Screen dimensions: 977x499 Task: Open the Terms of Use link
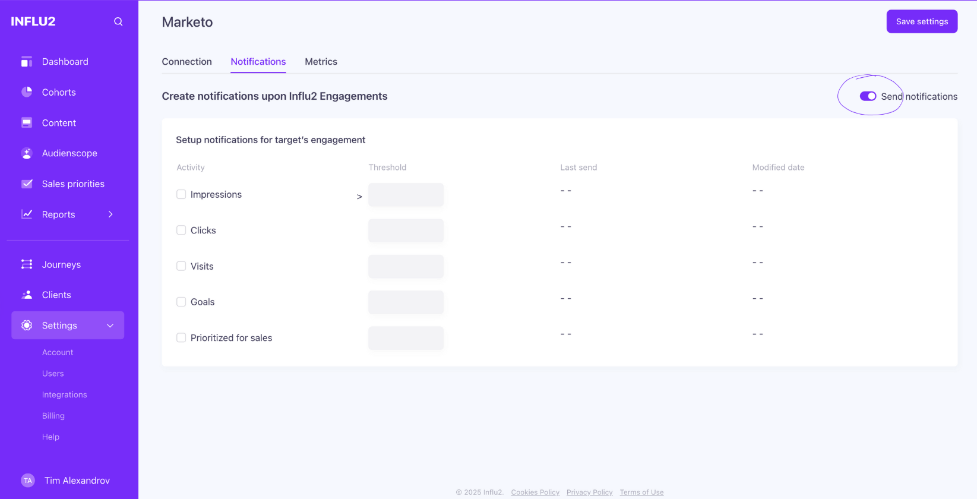pos(641,492)
